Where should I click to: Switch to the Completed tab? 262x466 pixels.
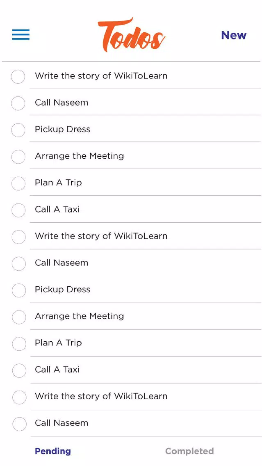click(x=189, y=451)
